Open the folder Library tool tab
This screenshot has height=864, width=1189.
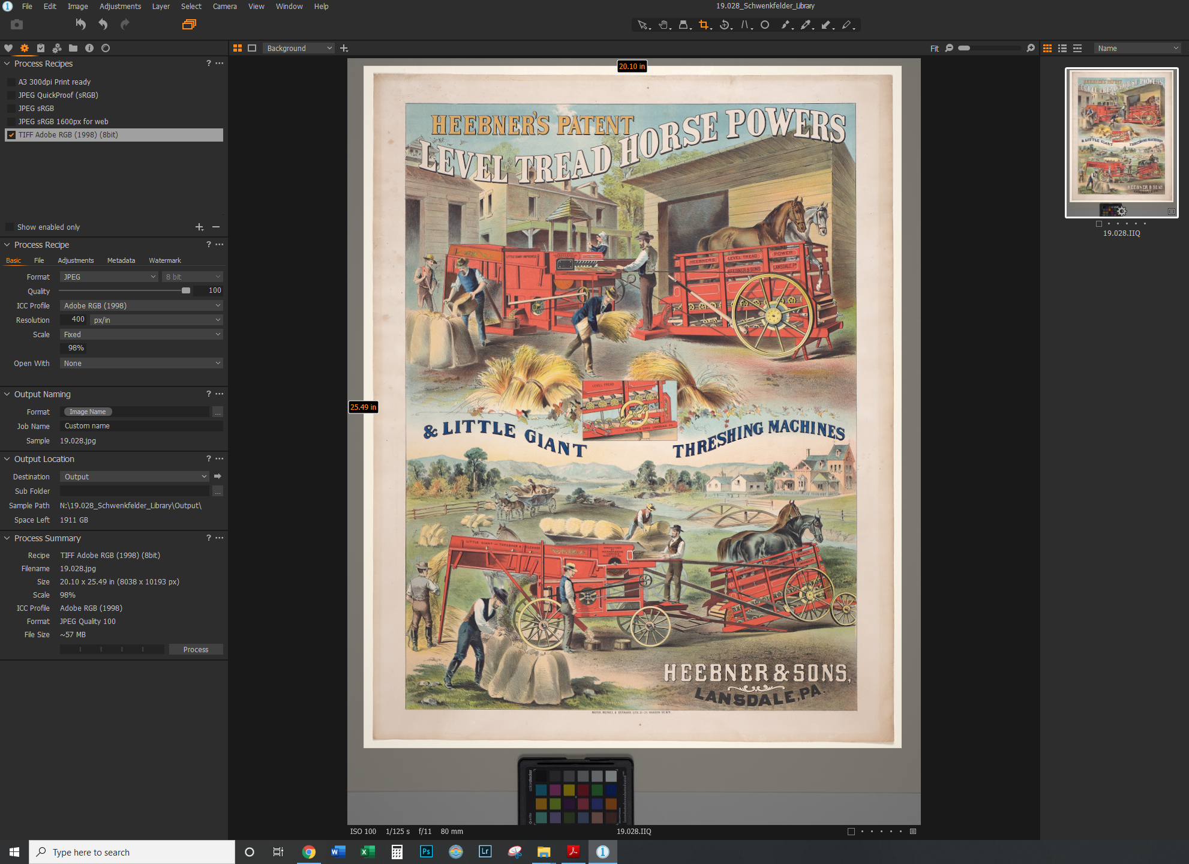pos(73,48)
